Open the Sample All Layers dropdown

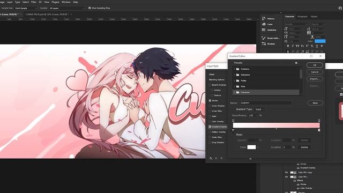coord(66,8)
